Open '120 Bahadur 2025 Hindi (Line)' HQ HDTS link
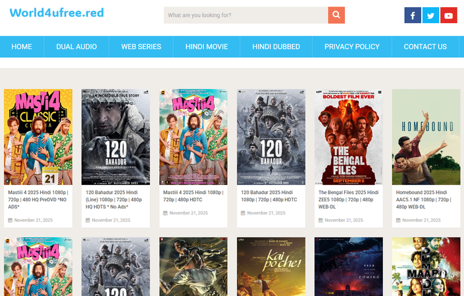 (114, 199)
